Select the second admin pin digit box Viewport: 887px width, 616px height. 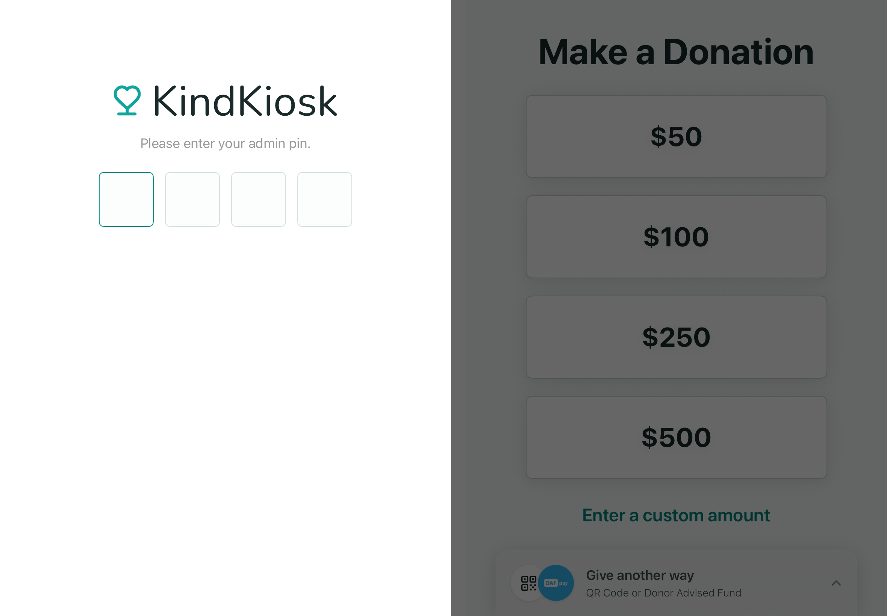coord(192,199)
